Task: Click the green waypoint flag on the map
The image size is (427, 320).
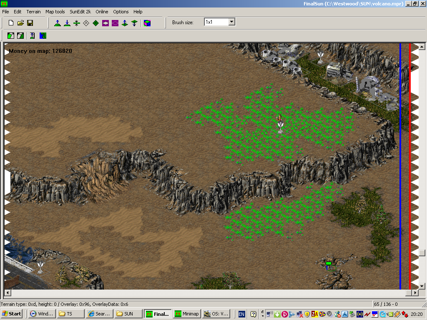Action: (329, 265)
